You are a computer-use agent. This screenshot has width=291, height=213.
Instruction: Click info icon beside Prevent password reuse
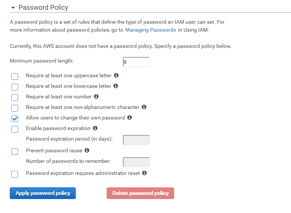(x=87, y=150)
